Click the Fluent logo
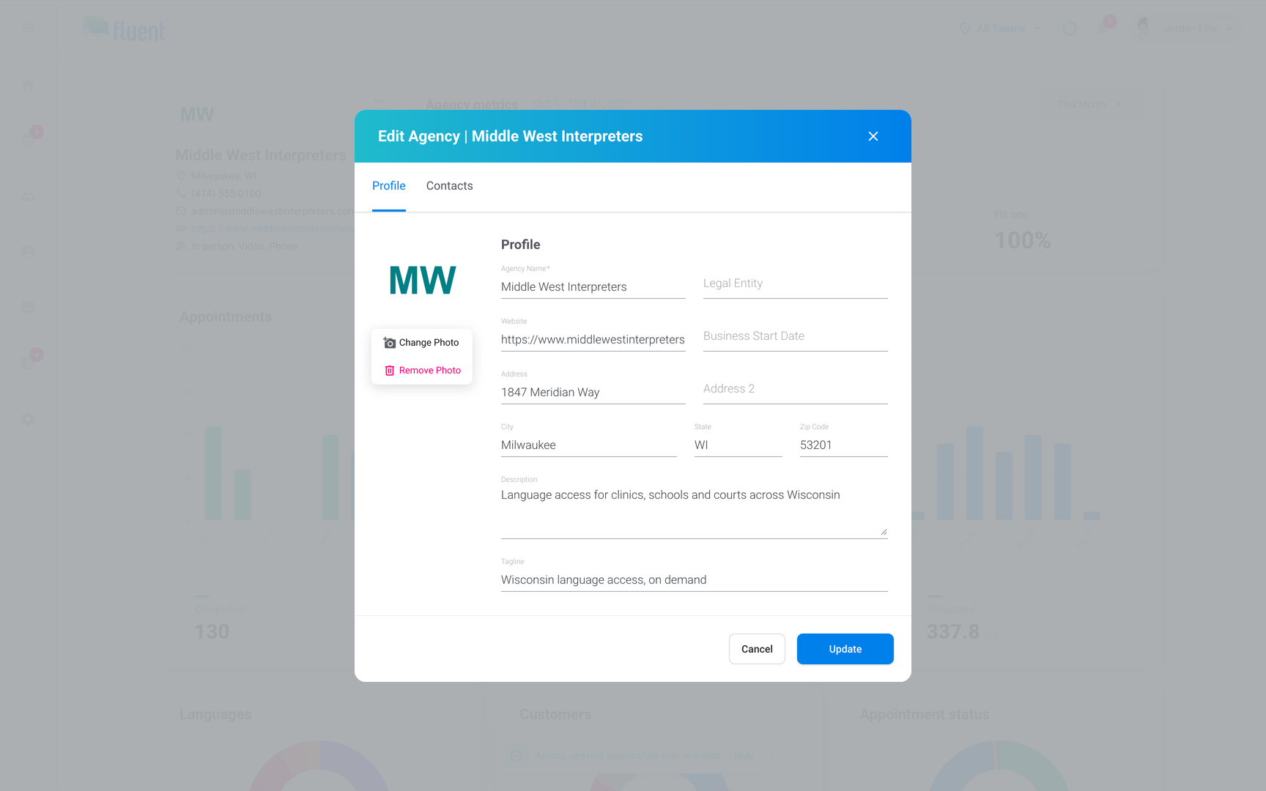 pyautogui.click(x=124, y=29)
